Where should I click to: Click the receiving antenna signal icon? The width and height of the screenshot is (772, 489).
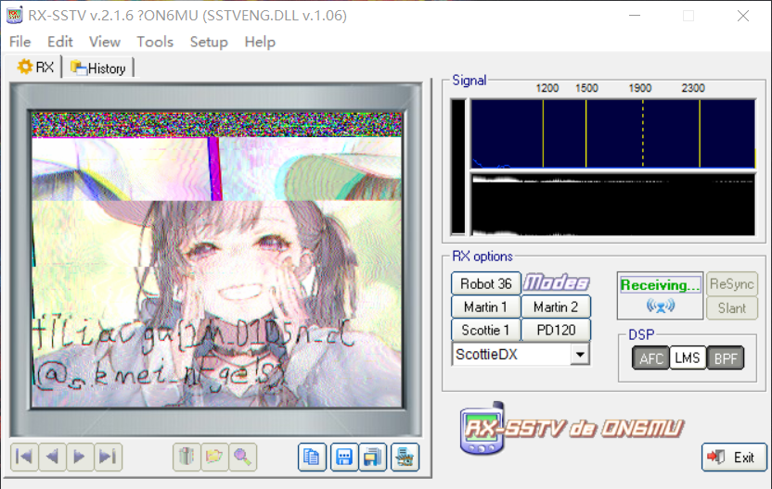pyautogui.click(x=661, y=307)
